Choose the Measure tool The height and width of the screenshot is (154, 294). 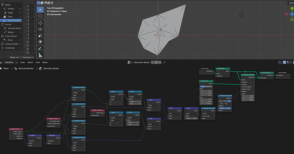(x=40, y=55)
